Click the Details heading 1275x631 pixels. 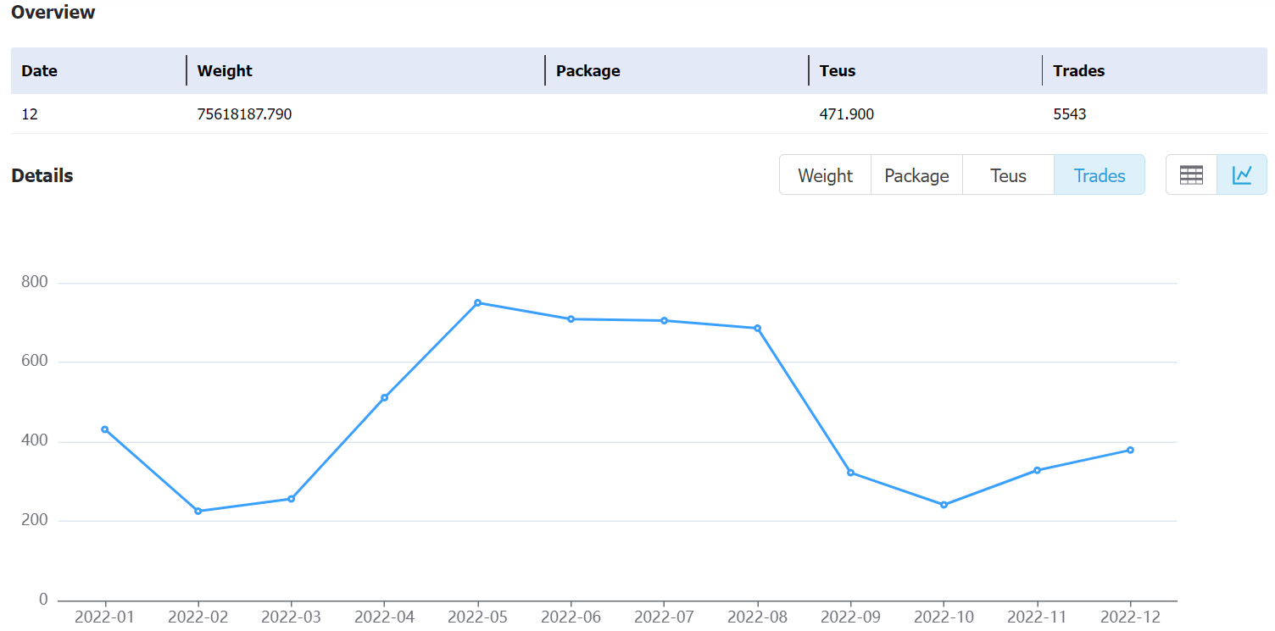(x=42, y=175)
